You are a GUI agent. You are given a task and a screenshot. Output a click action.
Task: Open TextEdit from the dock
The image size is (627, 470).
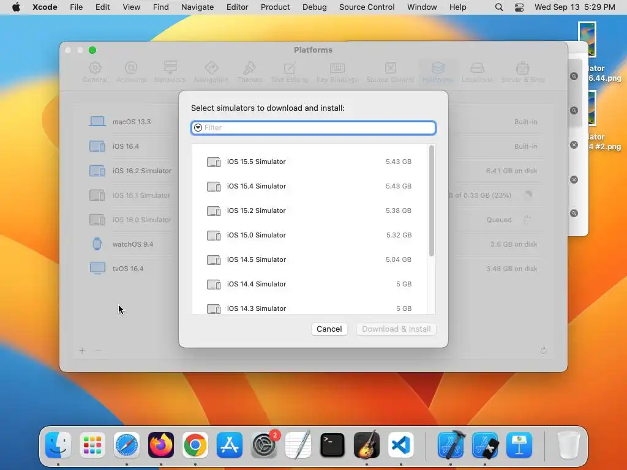[298, 445]
